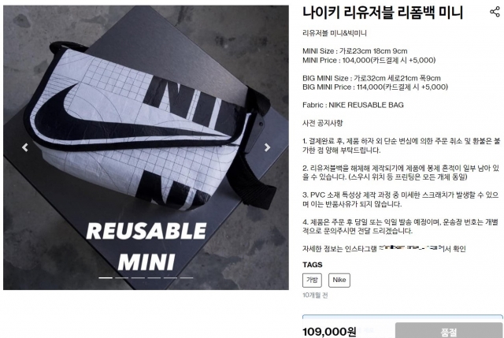Click the 109,000원 price text
The image size is (504, 338).
point(329,332)
